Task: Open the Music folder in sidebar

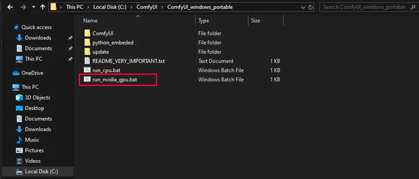Action: 32,140
